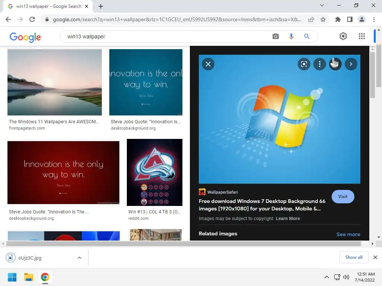This screenshot has width=382, height=286.
Task: Open preview image more options menu
Action: pos(320,64)
